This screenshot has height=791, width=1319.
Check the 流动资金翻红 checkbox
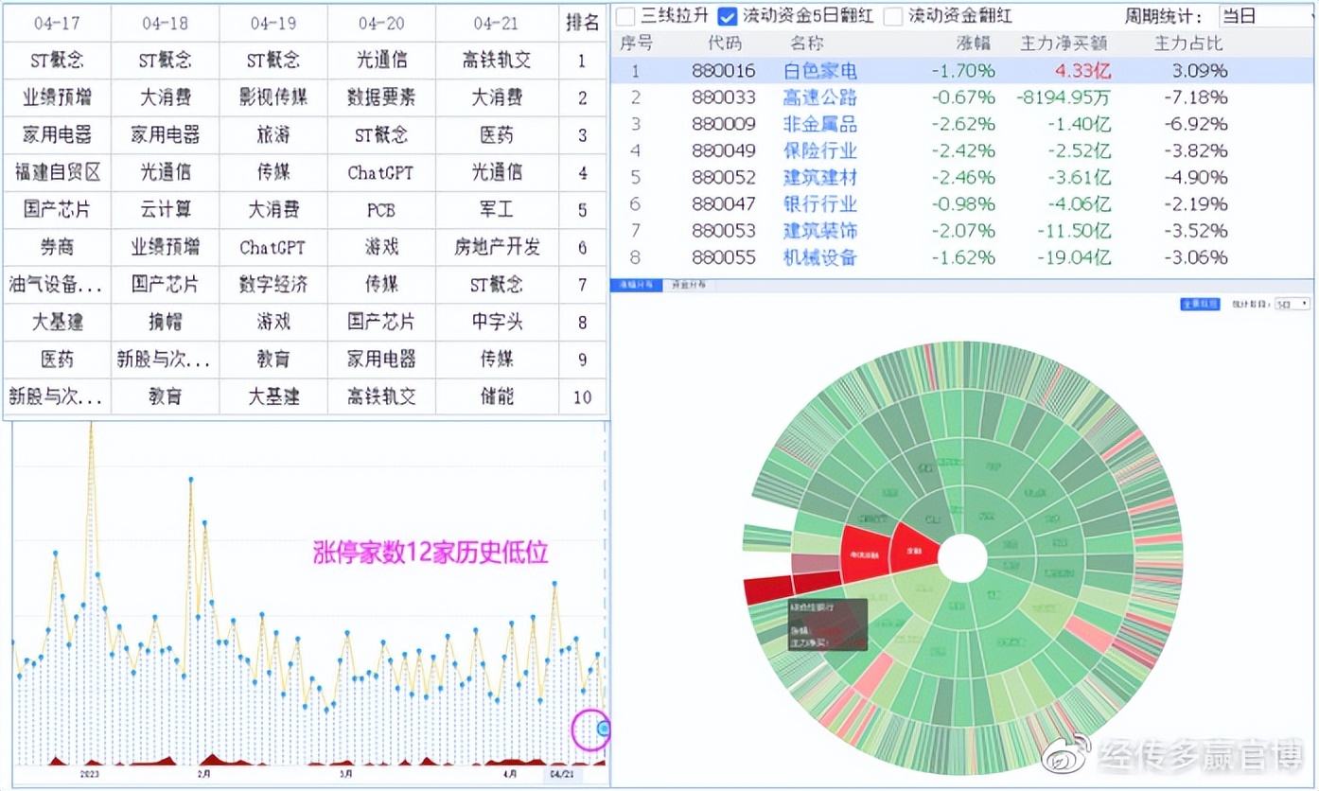click(891, 15)
